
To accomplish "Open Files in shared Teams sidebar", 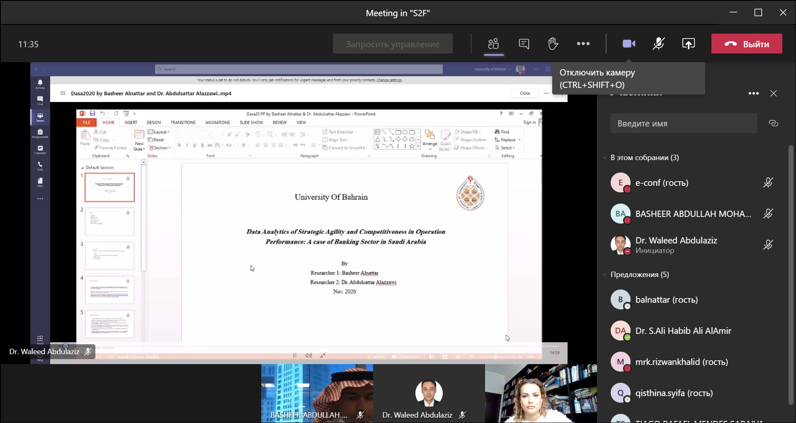I will click(40, 182).
